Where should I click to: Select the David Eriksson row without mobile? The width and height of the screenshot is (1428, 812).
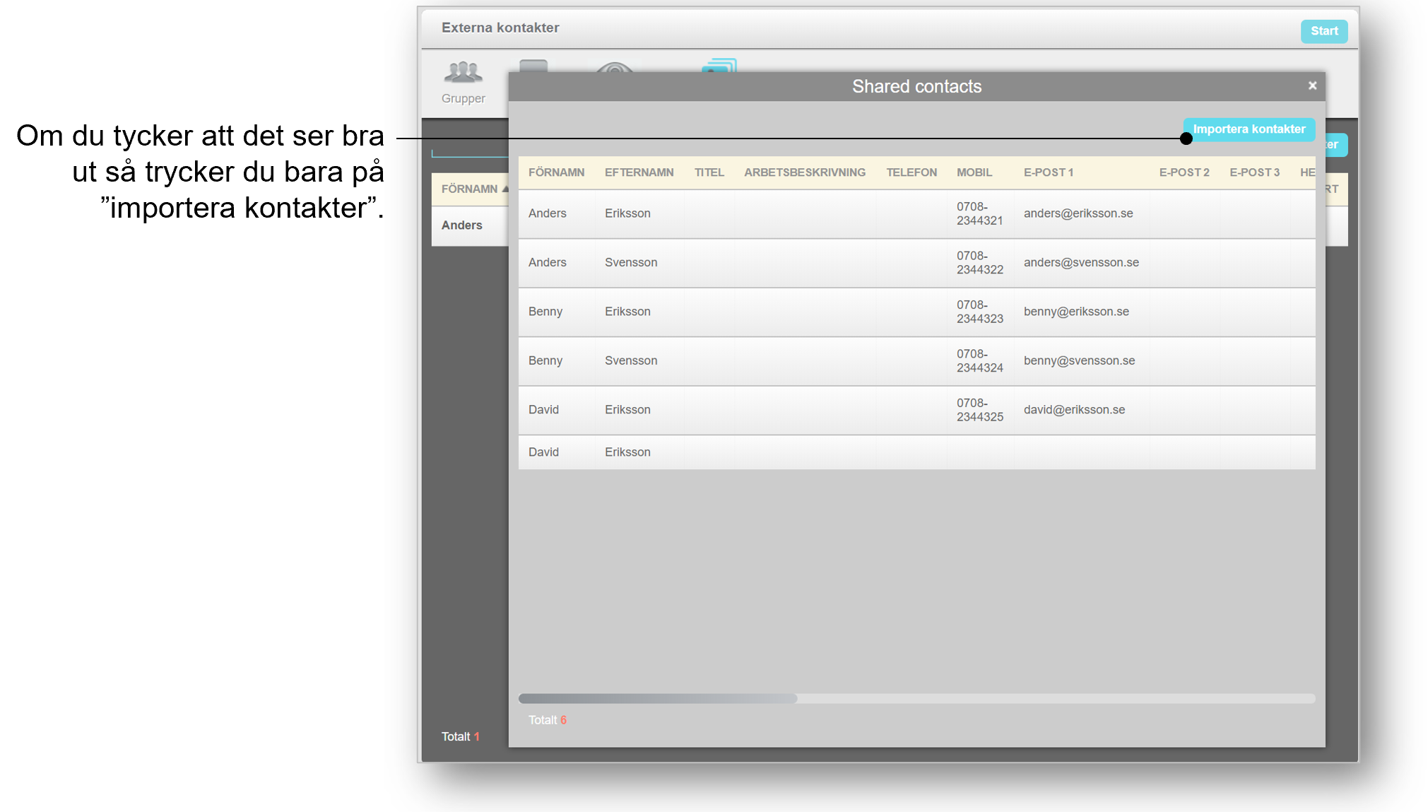[x=916, y=452]
